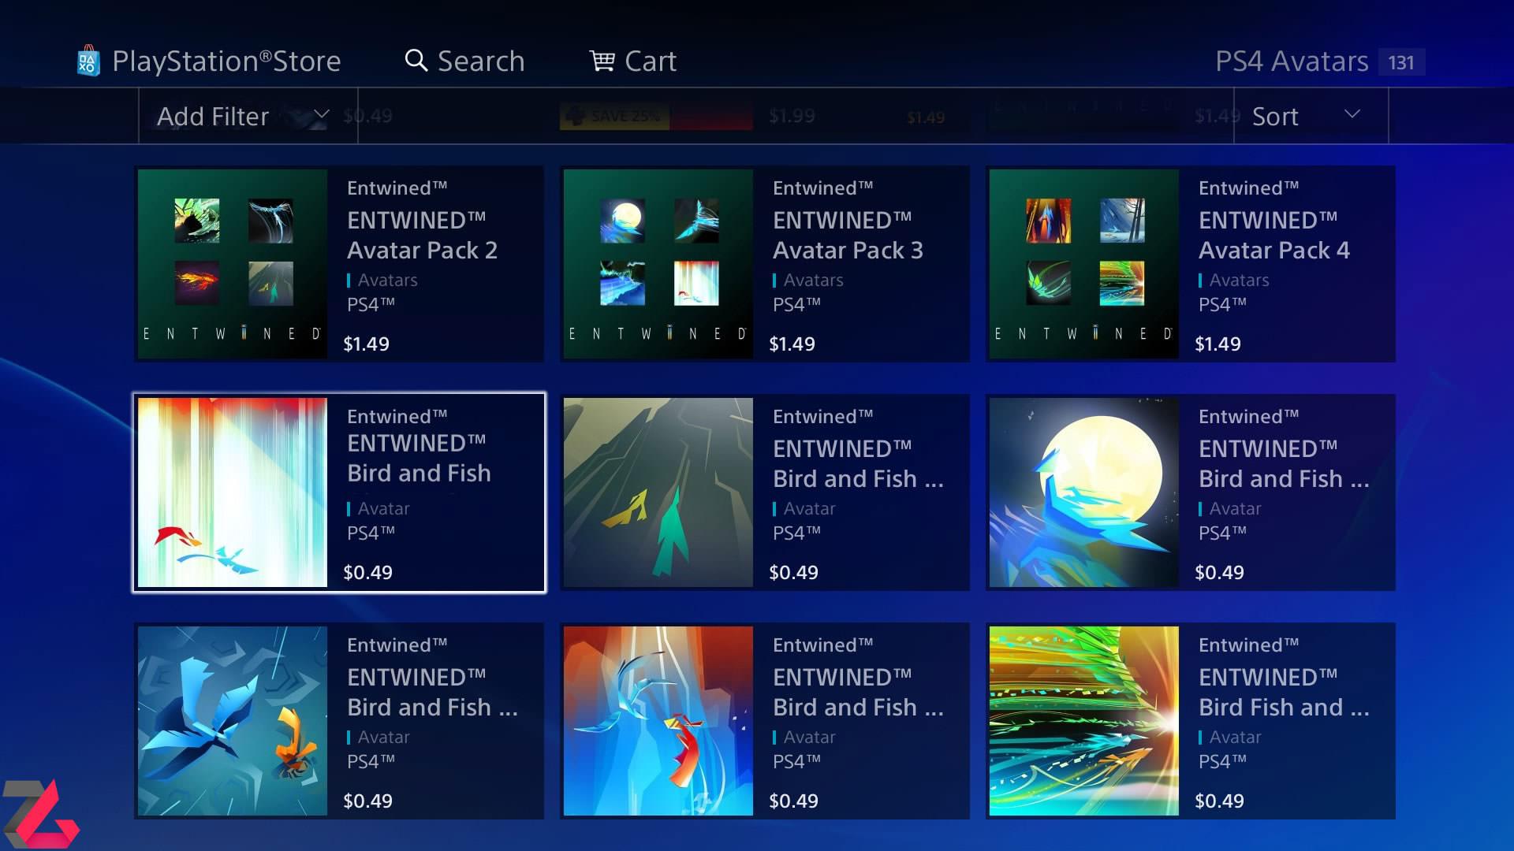The height and width of the screenshot is (851, 1514).
Task: Click the Entwined publisher label on Avatar Pack 2
Action: click(x=397, y=188)
